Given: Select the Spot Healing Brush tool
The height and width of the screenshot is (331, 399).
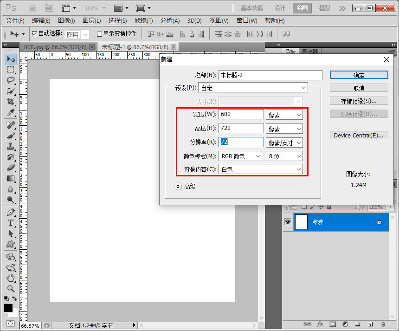Looking at the screenshot, I should coord(11,125).
